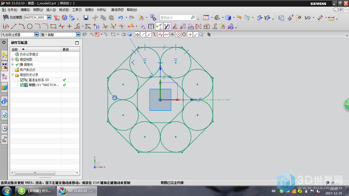Open the selection filter dropdown (无选择过滤器)

tap(37, 35)
